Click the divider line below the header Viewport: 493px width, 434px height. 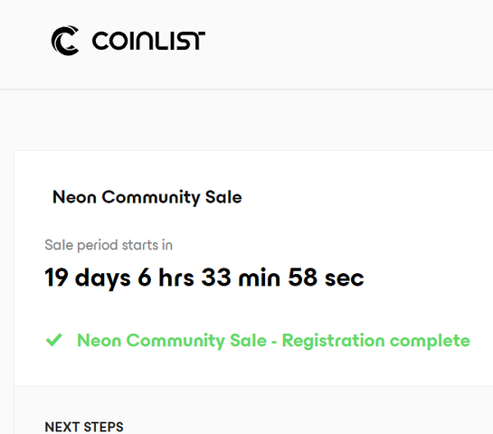[x=246, y=90]
